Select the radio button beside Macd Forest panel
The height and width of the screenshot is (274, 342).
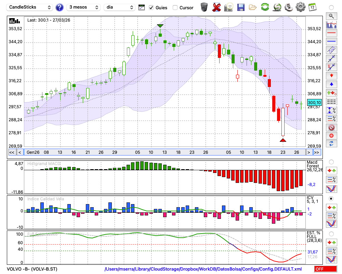(331, 162)
